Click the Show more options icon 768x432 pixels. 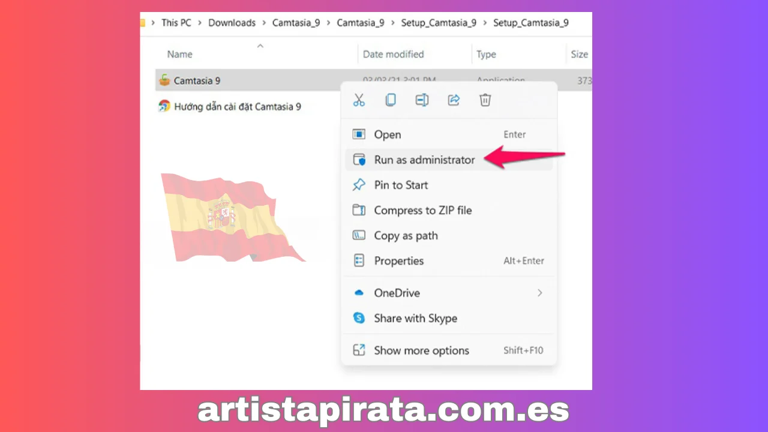point(359,350)
